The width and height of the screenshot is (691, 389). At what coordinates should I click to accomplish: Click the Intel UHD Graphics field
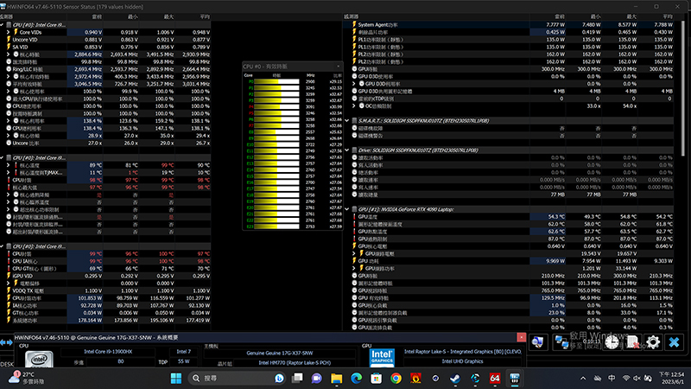click(462, 361)
